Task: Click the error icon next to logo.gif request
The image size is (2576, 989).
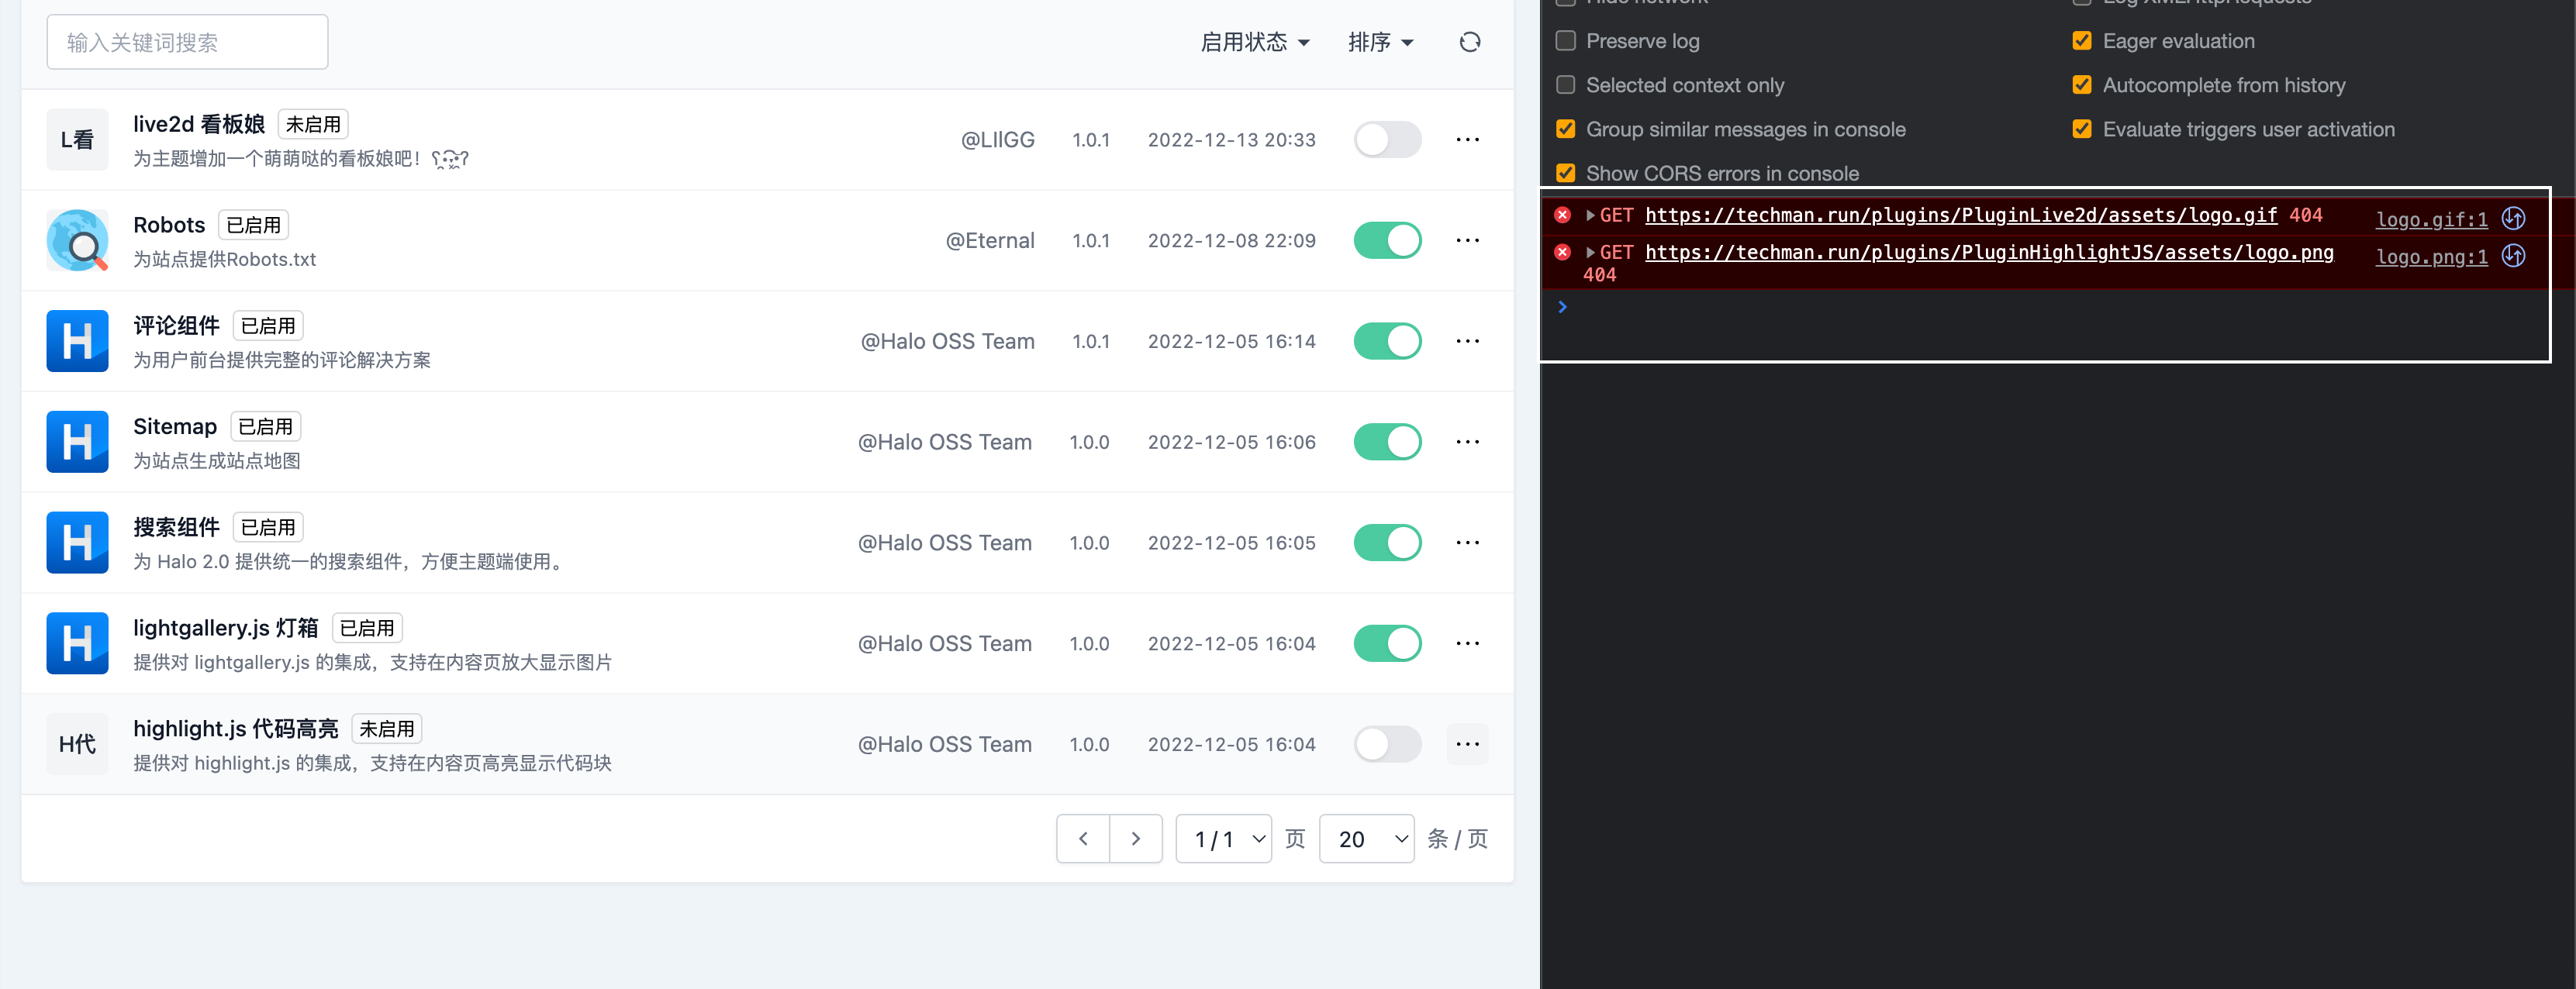Action: [1562, 215]
